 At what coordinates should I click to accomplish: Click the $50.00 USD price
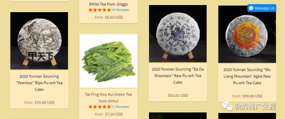pos(178,96)
